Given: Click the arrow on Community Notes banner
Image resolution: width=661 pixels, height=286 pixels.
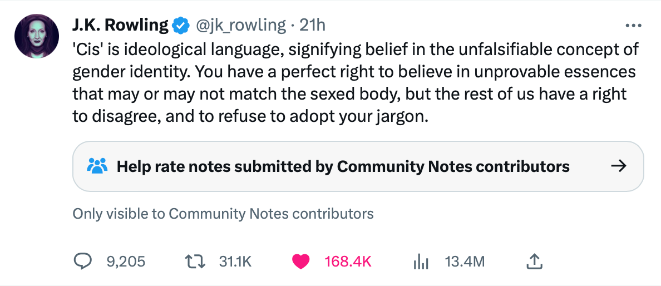Looking at the screenshot, I should (x=618, y=166).
